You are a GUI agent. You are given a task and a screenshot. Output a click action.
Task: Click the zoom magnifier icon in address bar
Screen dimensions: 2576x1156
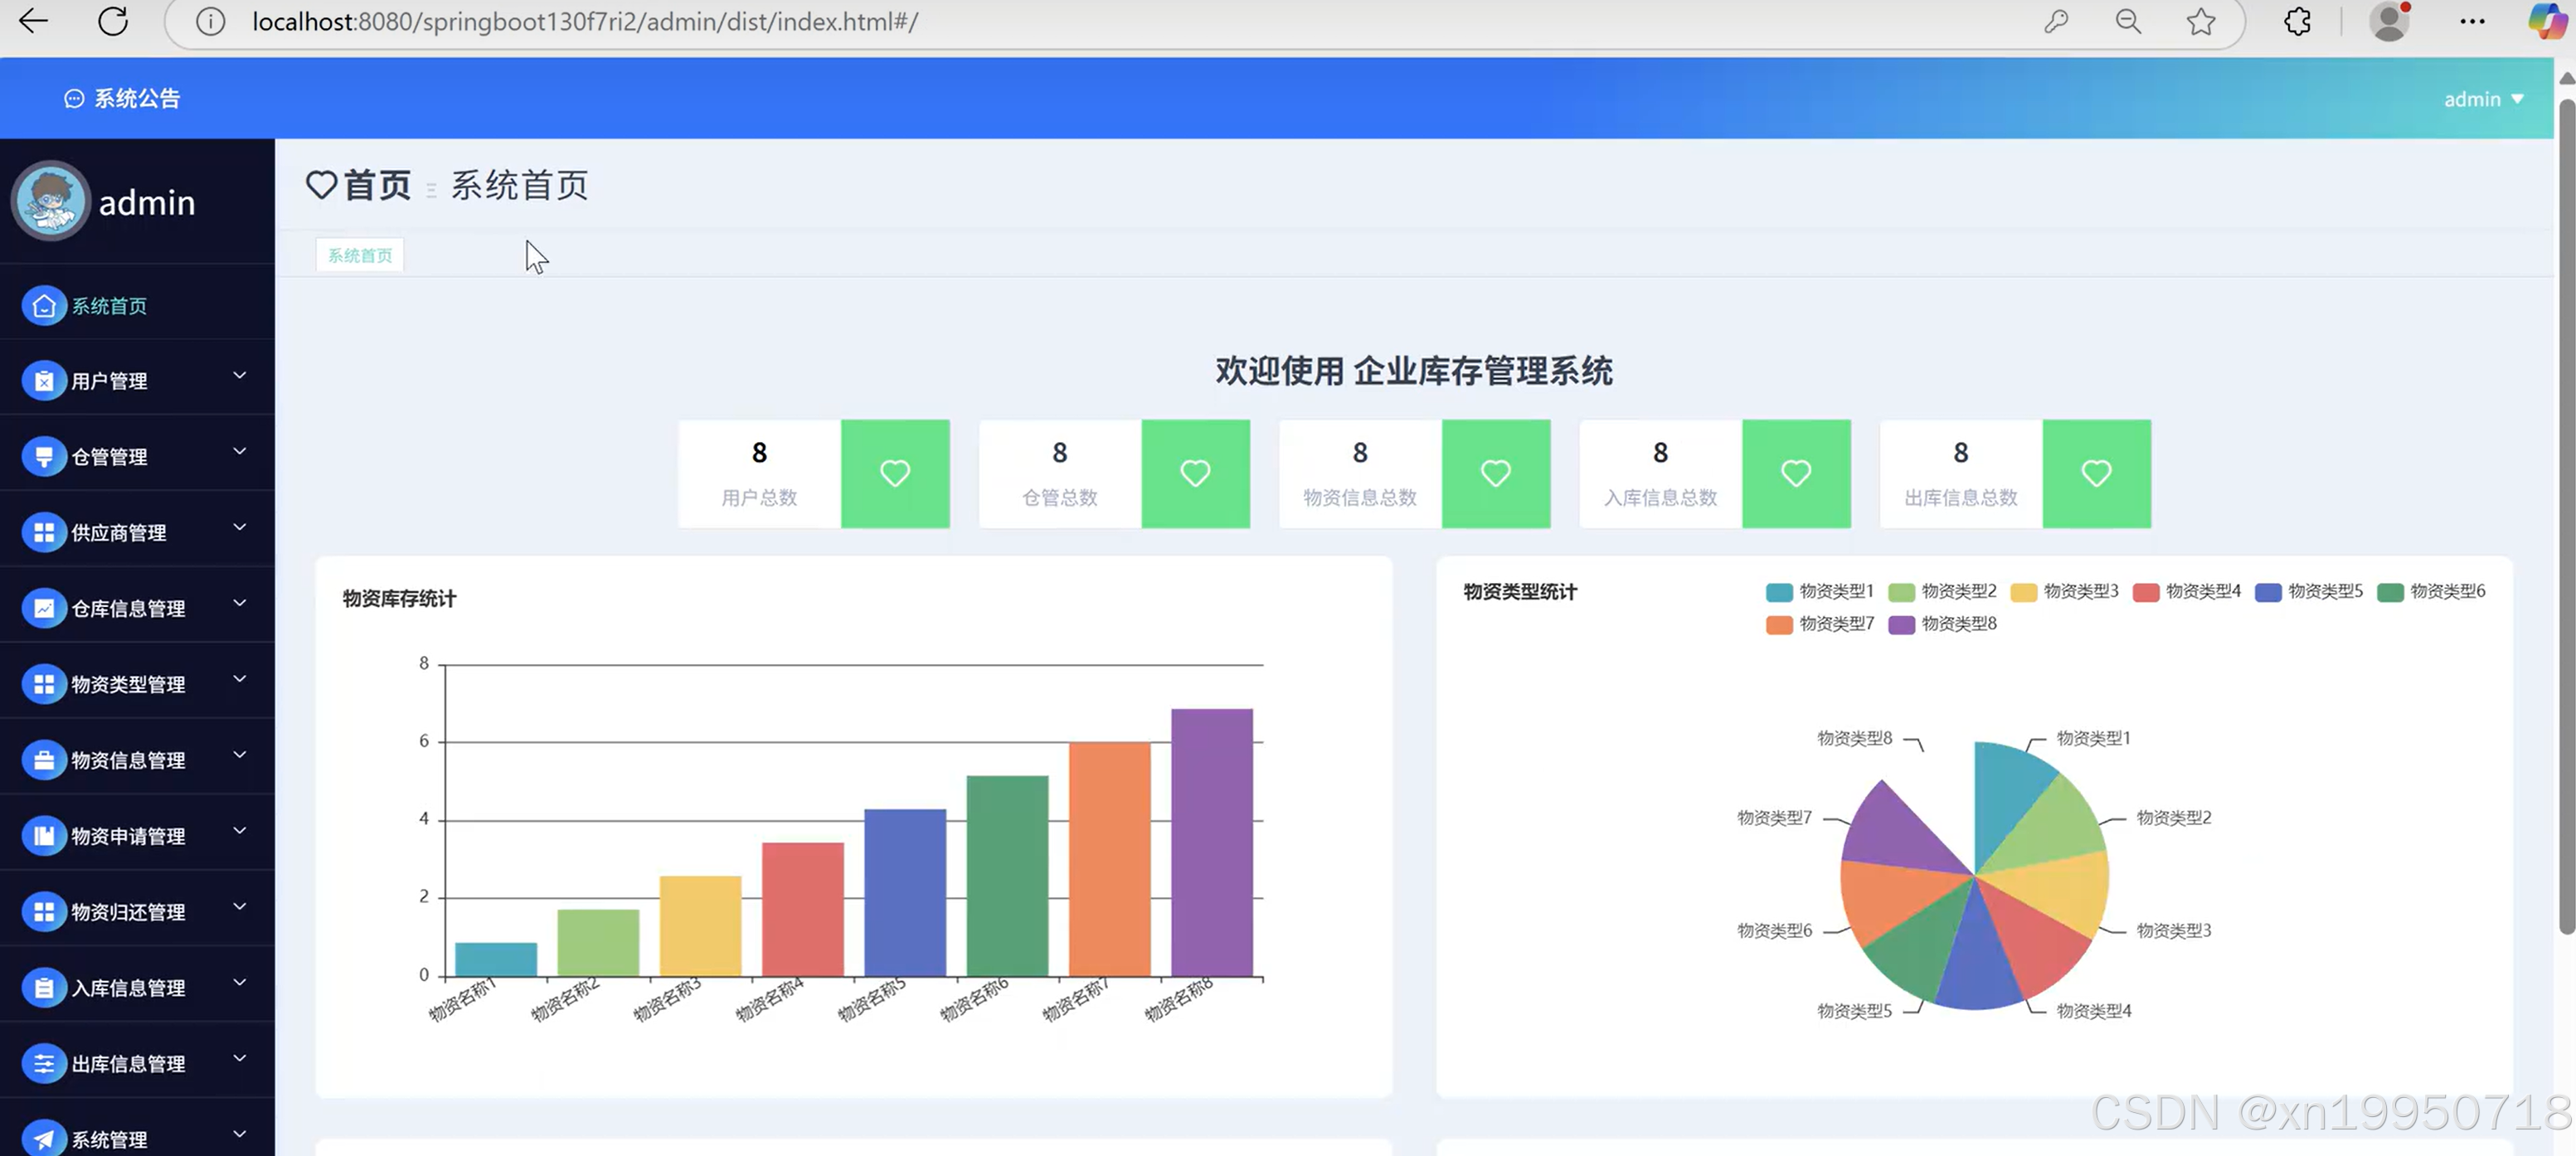(2128, 21)
